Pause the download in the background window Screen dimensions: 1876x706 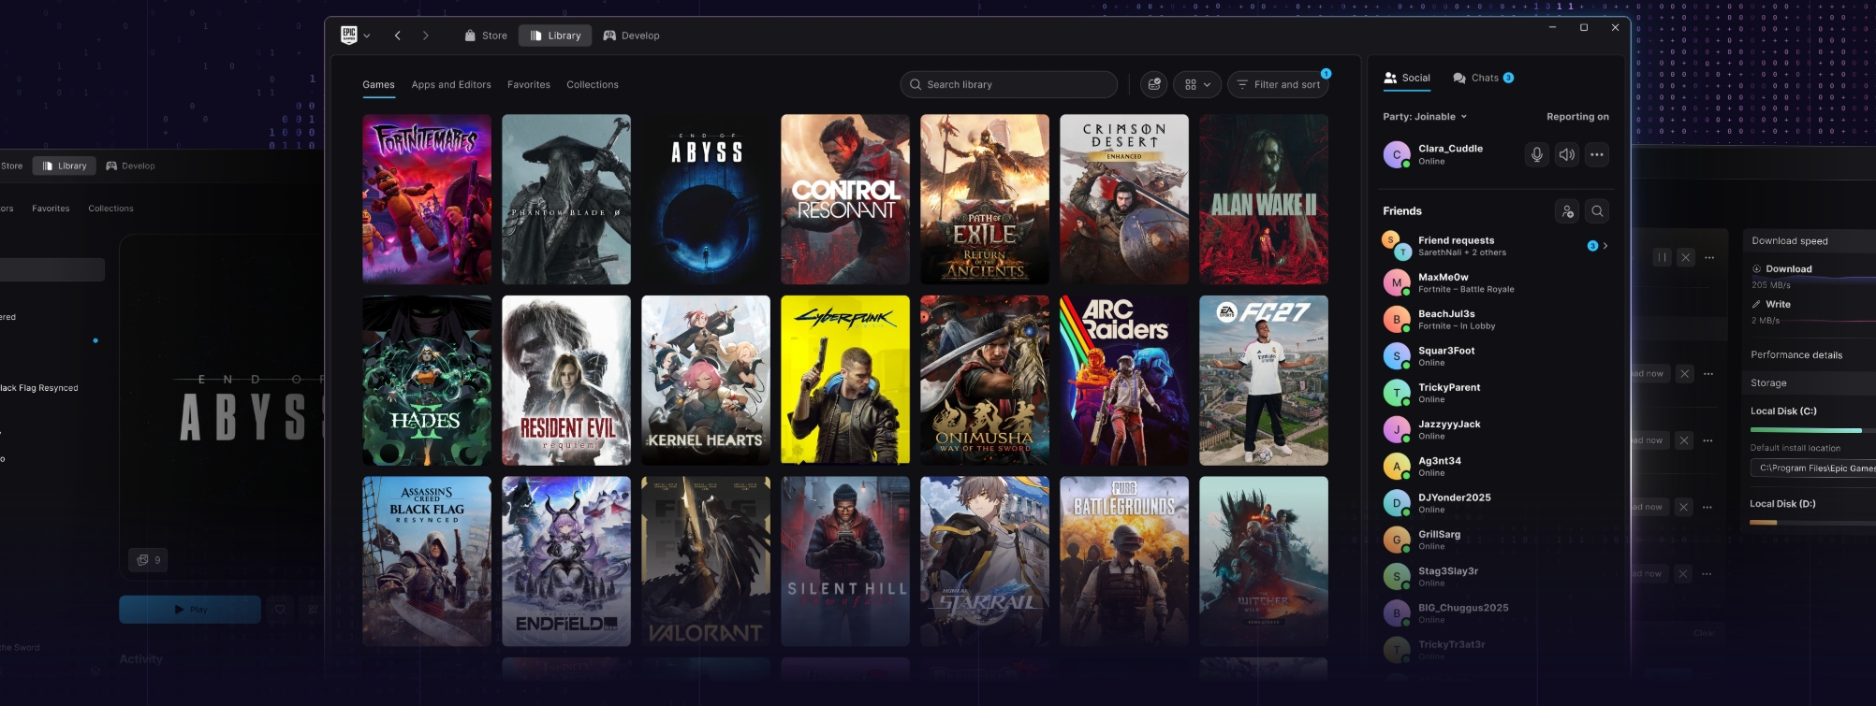[1662, 257]
